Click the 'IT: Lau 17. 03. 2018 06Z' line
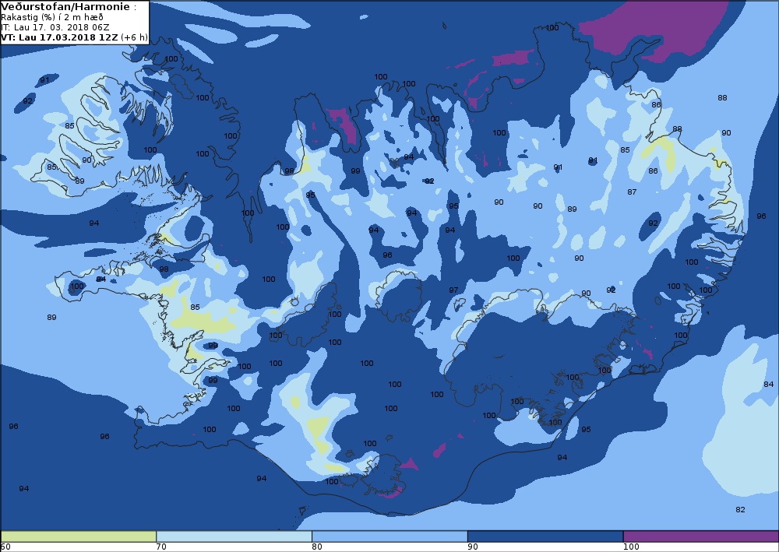The height and width of the screenshot is (552, 779). 55,27
